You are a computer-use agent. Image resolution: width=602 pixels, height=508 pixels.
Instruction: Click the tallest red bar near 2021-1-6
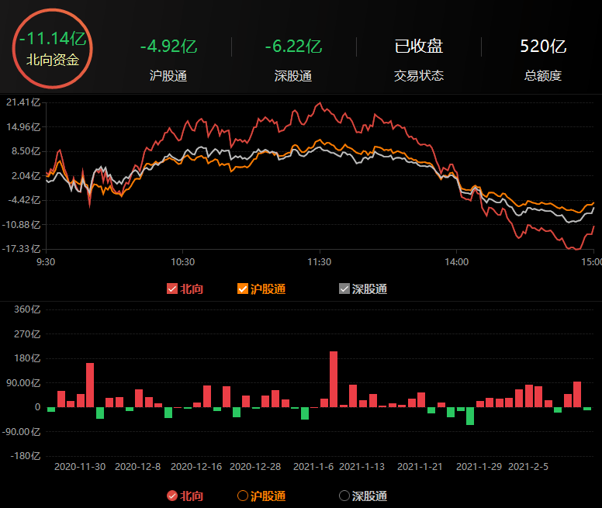(x=334, y=379)
